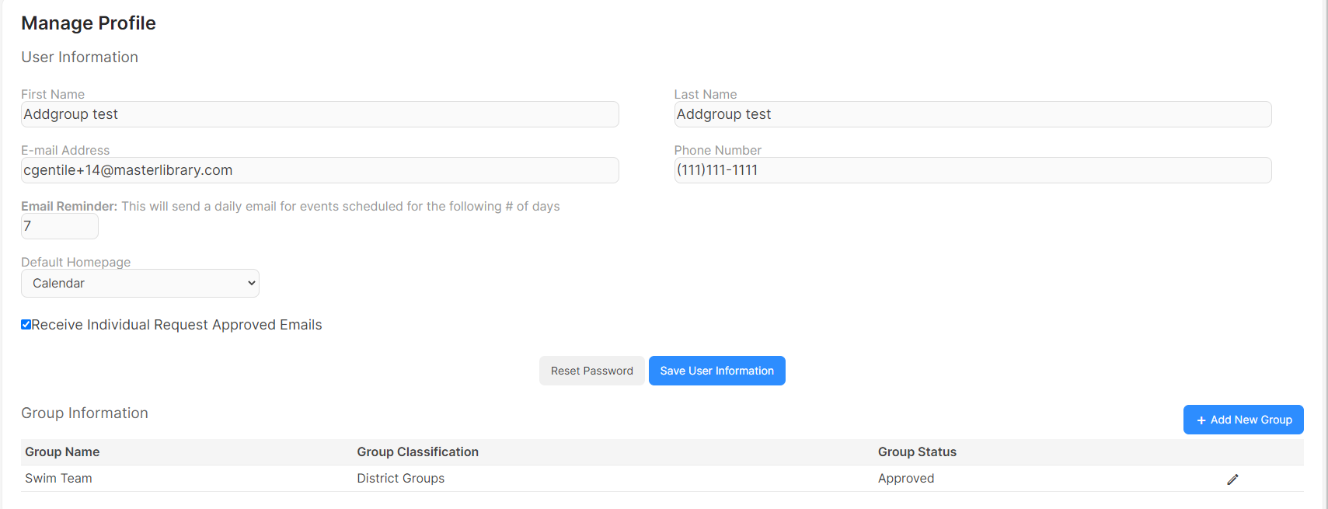Click the Receive Individual Request Approved Emails label text

click(176, 325)
